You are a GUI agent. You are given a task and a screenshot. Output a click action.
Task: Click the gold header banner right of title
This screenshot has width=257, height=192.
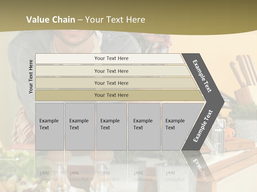201,19
